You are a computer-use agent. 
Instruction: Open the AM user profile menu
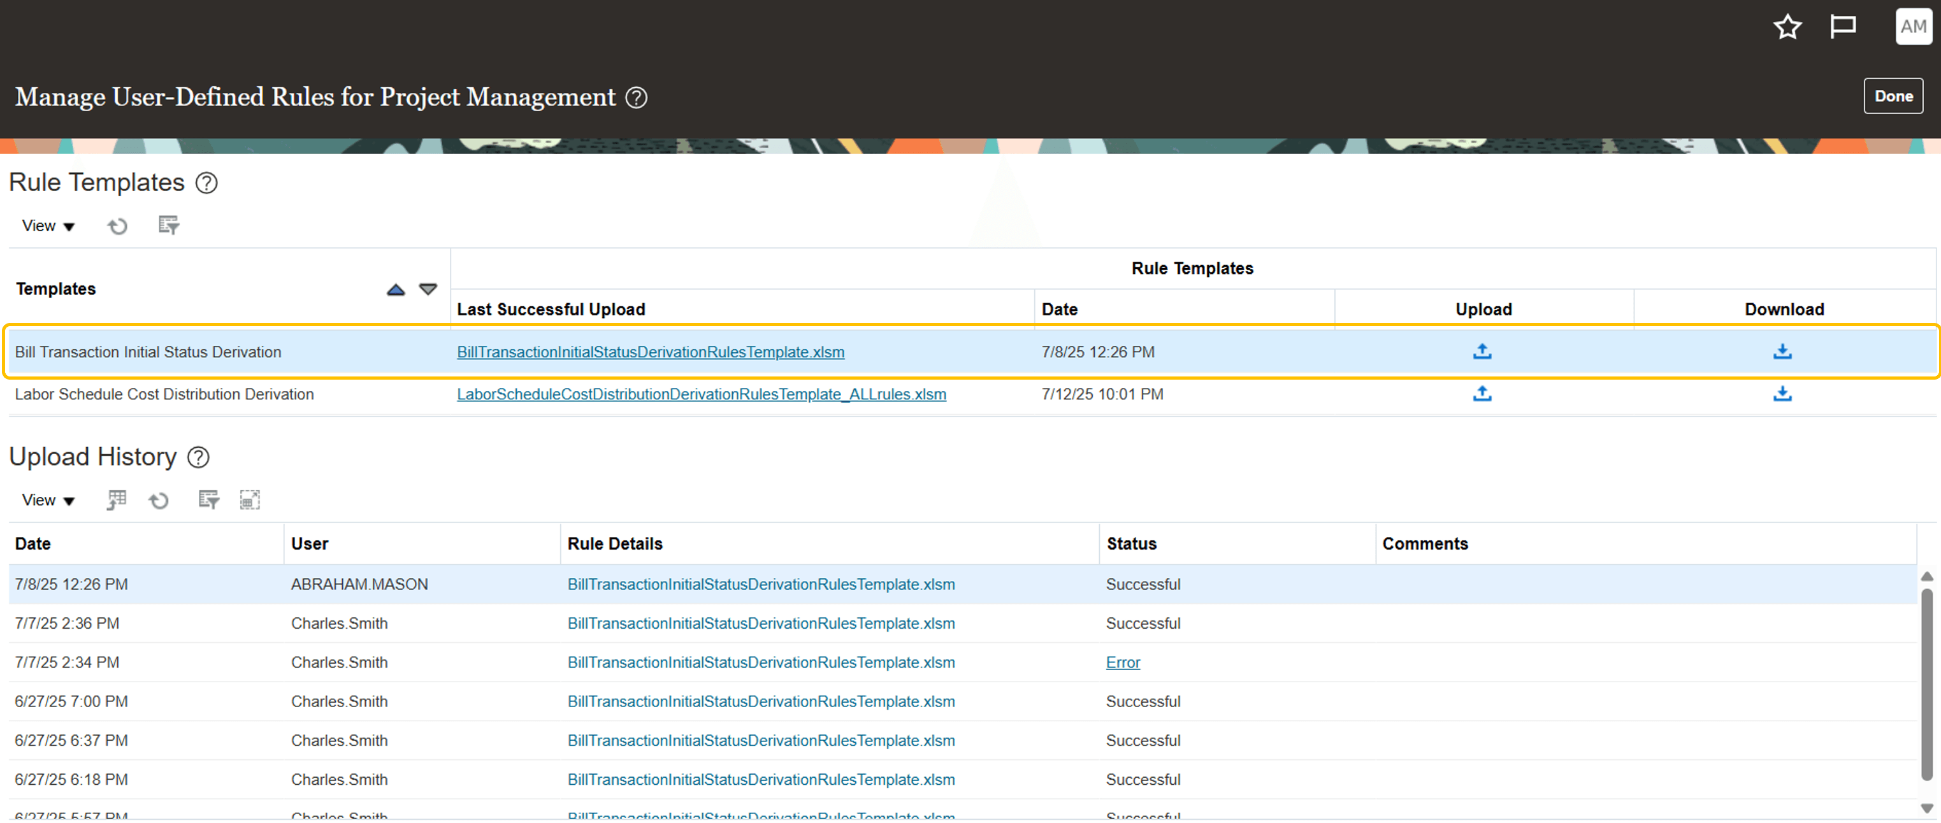pos(1912,27)
